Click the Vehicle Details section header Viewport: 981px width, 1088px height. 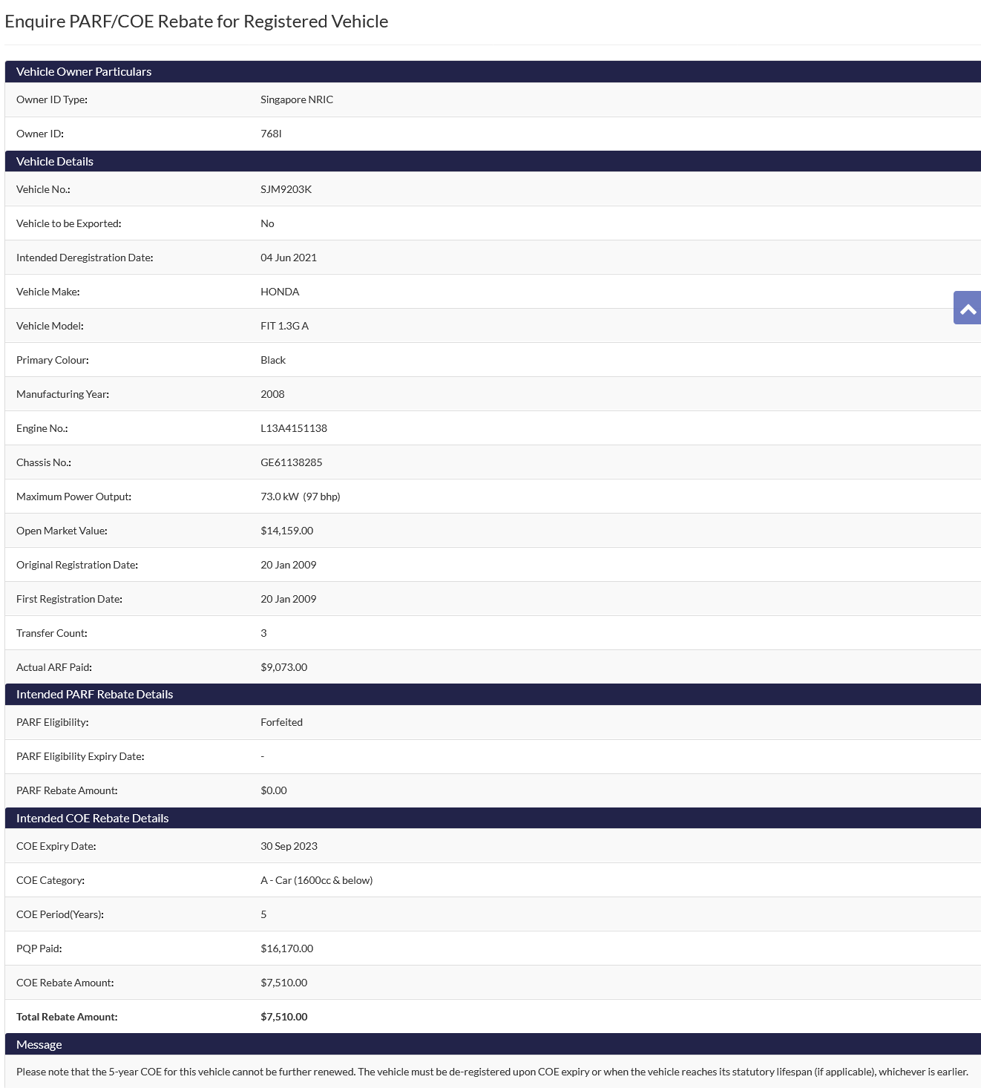pyautogui.click(x=55, y=162)
